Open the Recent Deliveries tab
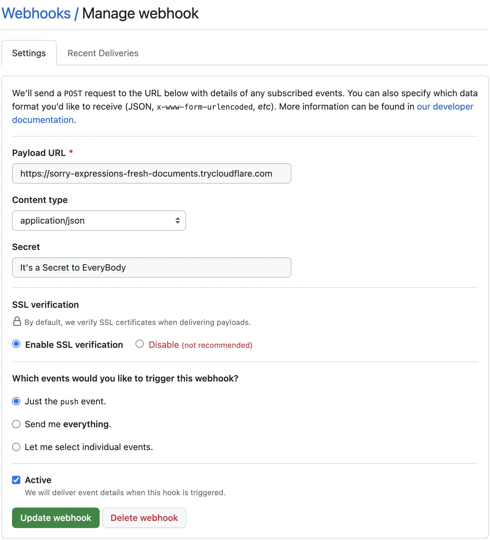This screenshot has height=540, width=490. tap(103, 53)
